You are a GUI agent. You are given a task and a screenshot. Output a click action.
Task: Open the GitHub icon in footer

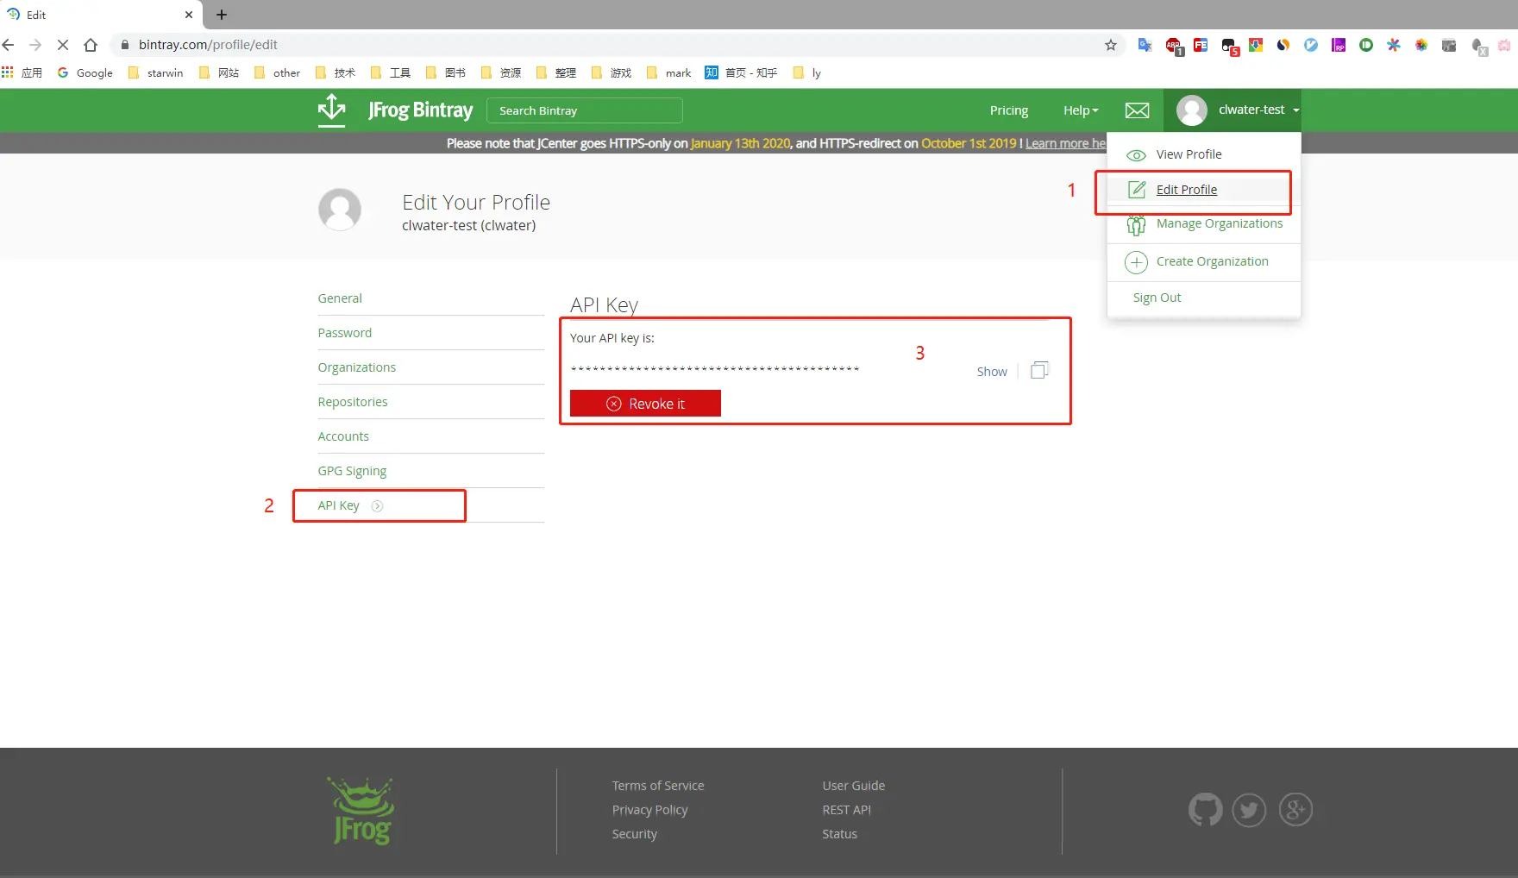(1205, 810)
